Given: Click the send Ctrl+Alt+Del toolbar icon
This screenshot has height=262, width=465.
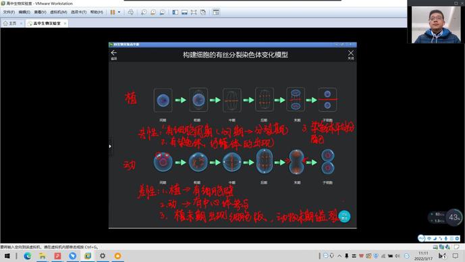Looking at the screenshot, I should click(x=130, y=12).
